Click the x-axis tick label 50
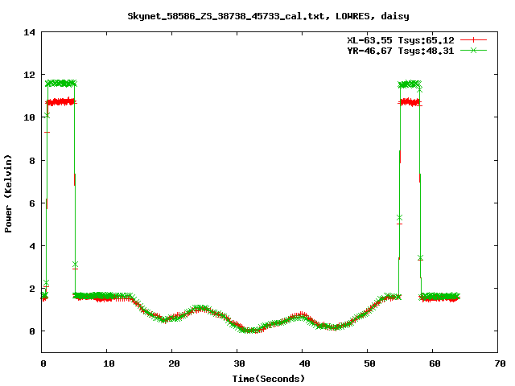Image resolution: width=515 pixels, height=386 pixels. [x=369, y=363]
